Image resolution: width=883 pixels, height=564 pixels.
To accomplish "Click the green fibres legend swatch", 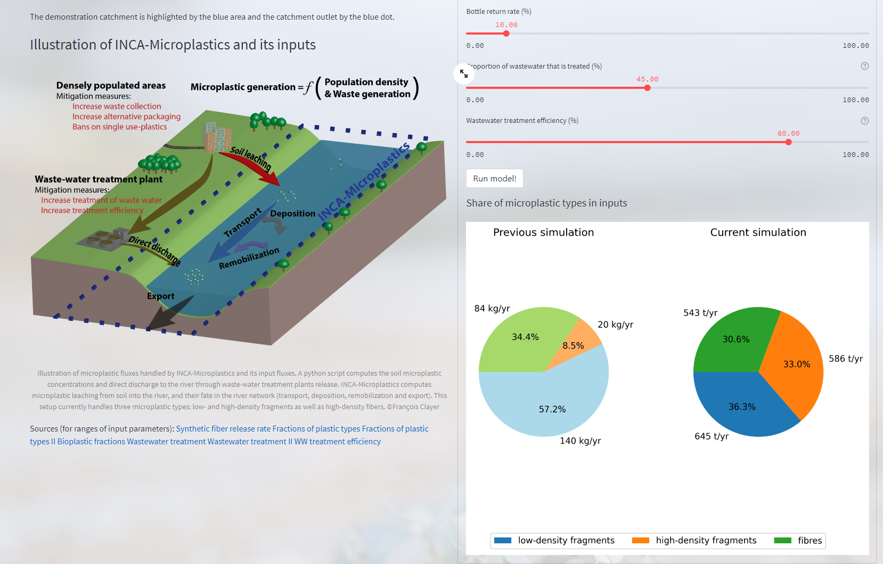I will click(782, 541).
